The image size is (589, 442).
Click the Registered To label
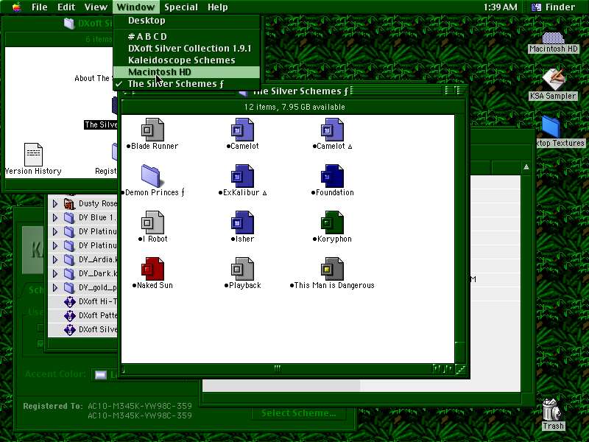[52, 407]
